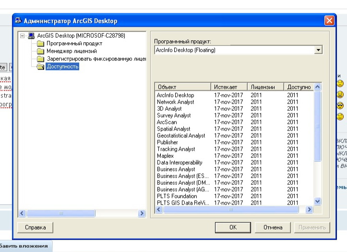
Task: Sort by the Истекает column header
Action: pyautogui.click(x=229, y=87)
